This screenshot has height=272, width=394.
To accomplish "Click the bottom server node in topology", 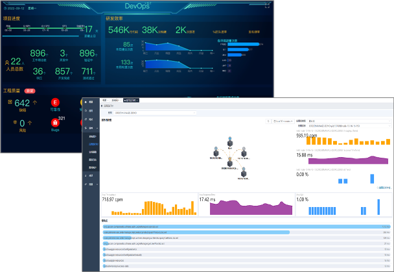I will click(x=242, y=173).
